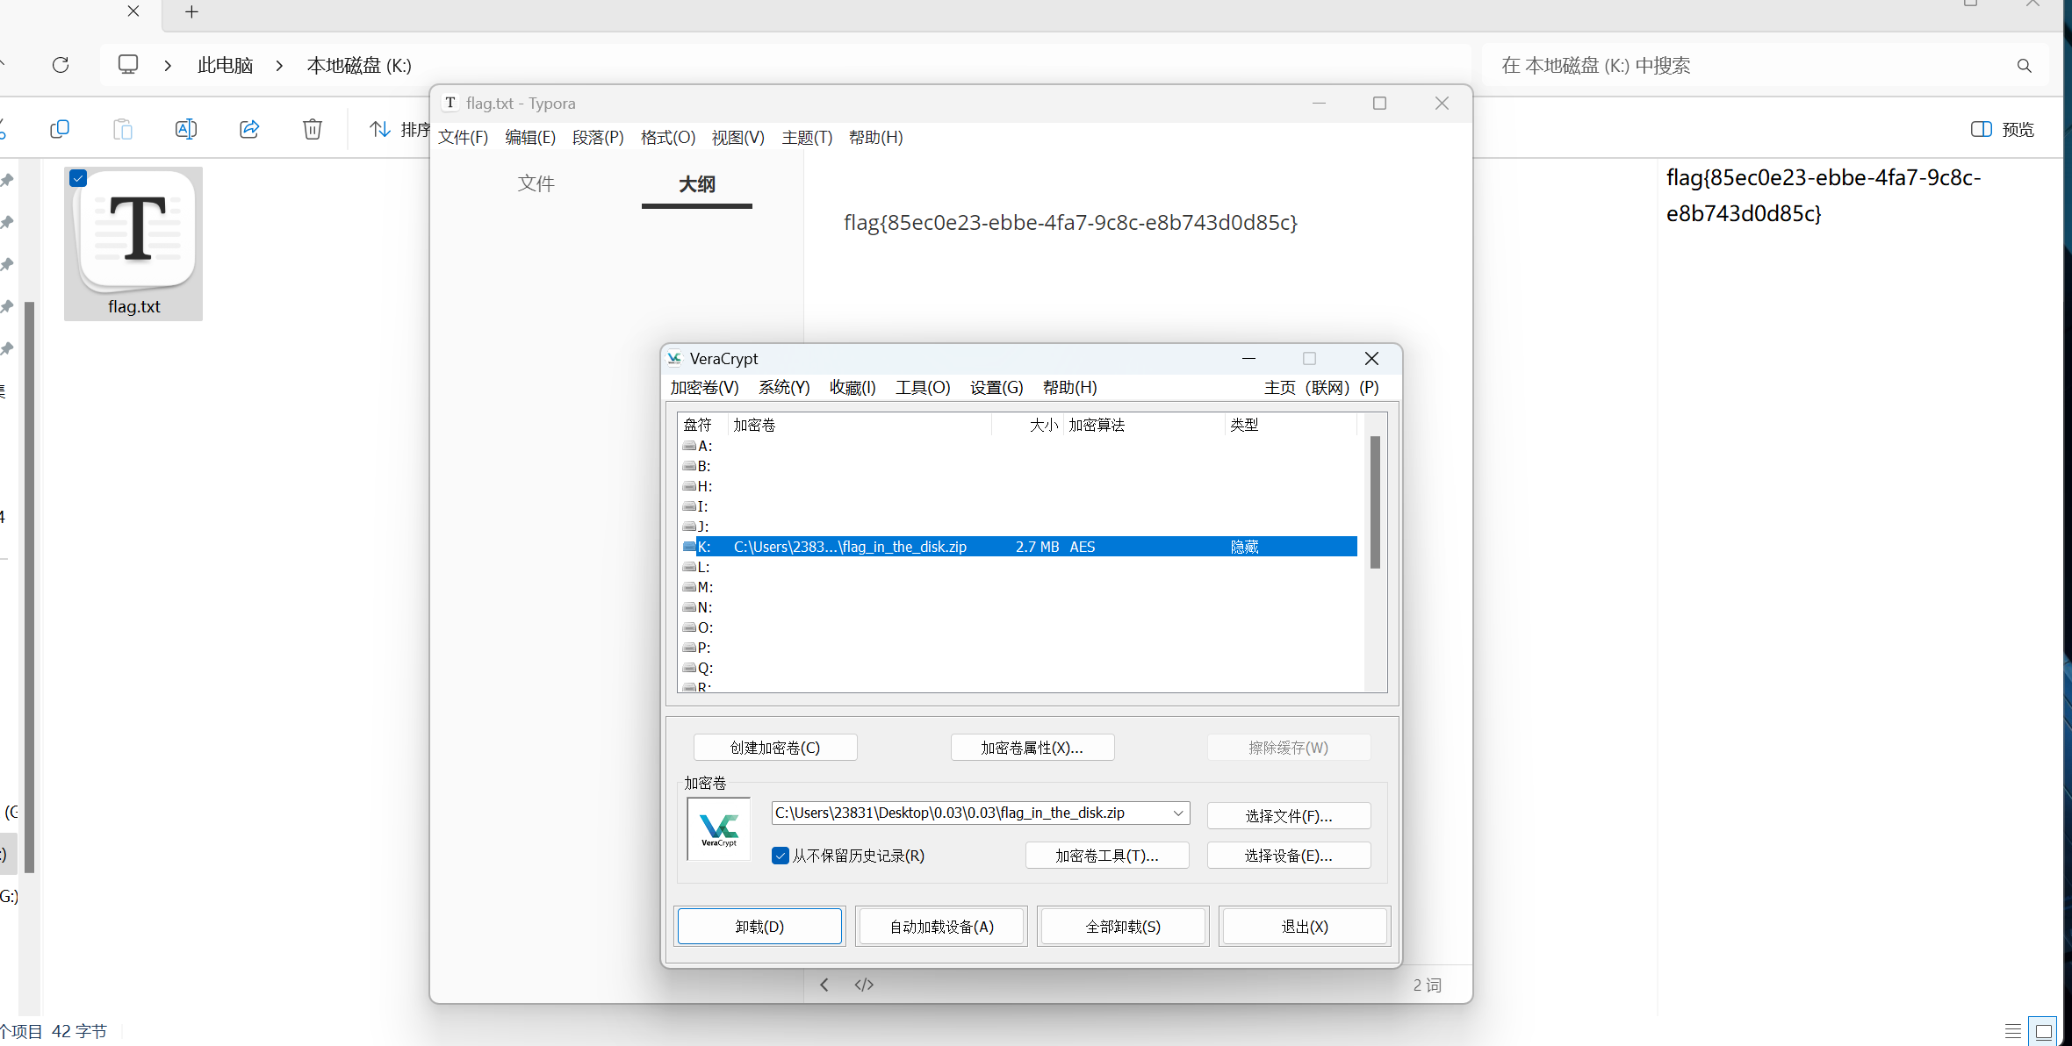This screenshot has height=1046, width=2072.
Task: Open VeraCrypt 系统(Y) menu
Action: coord(784,388)
